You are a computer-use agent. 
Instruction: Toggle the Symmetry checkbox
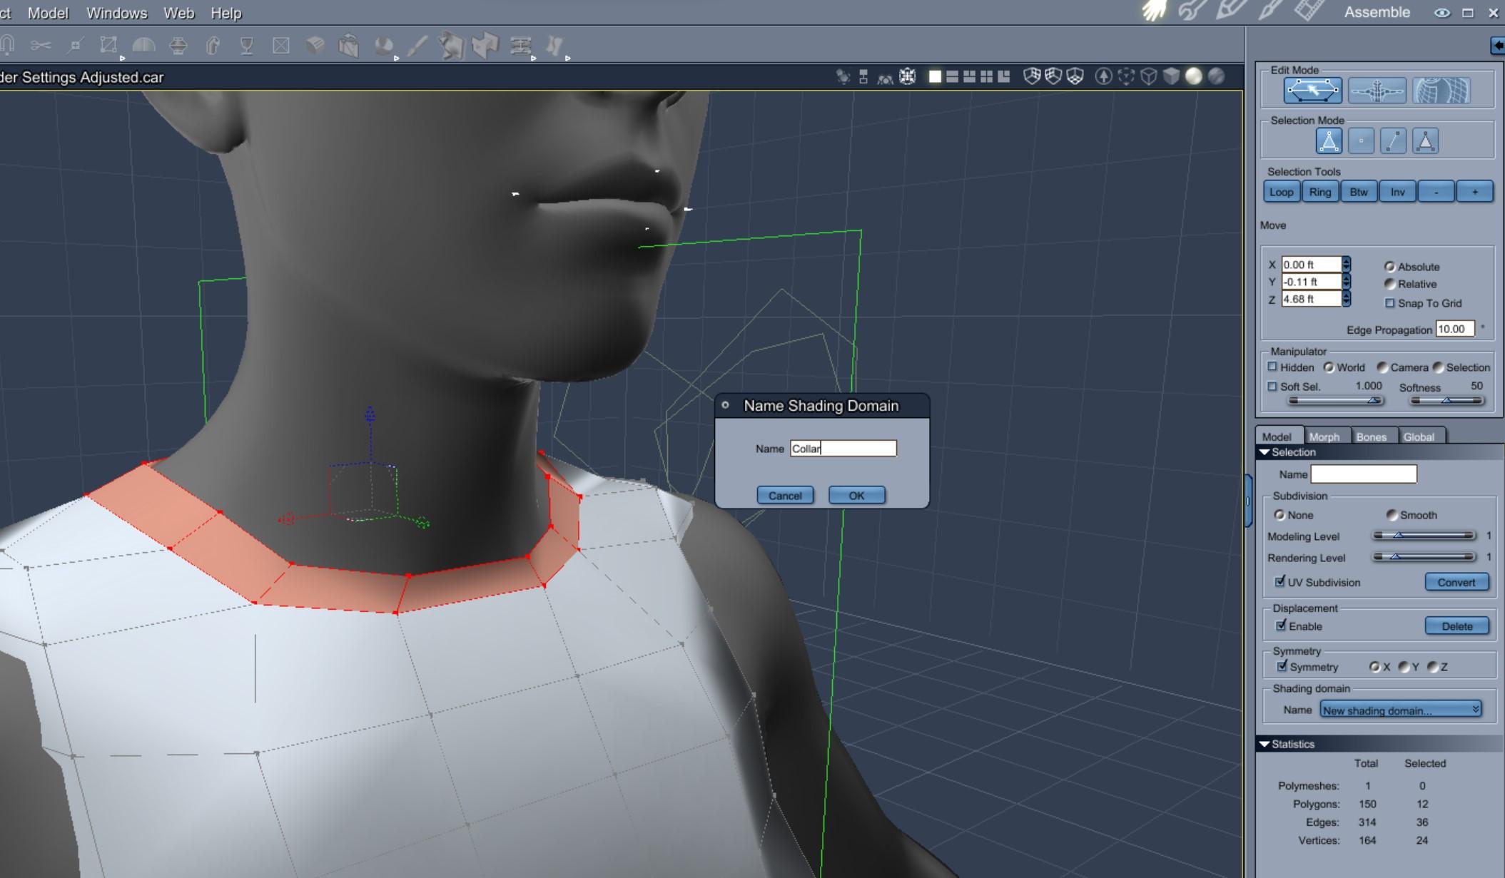1282,666
